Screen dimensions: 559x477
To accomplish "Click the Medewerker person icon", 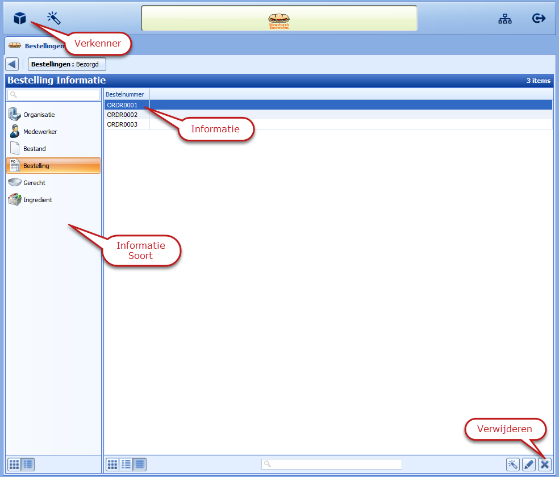I will click(15, 131).
